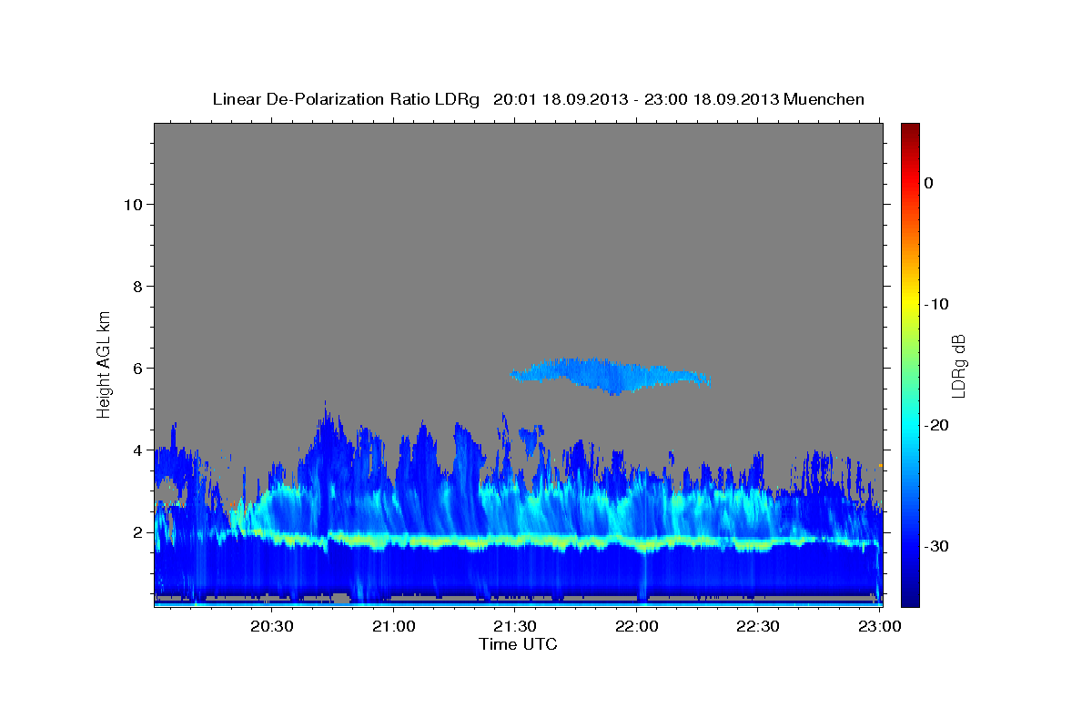Click the 23:00 time tick label
Image resolution: width=1092 pixels, height=728 pixels.
coord(880,626)
